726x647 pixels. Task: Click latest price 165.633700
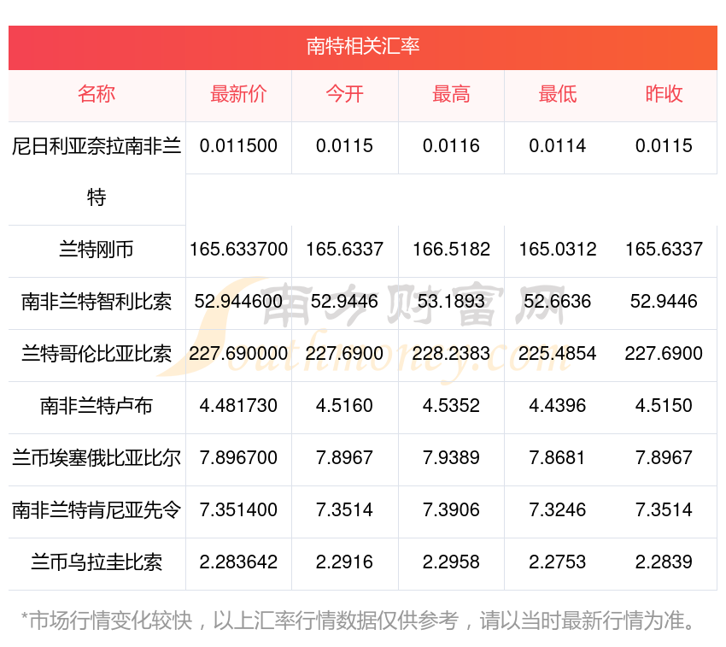[238, 250]
